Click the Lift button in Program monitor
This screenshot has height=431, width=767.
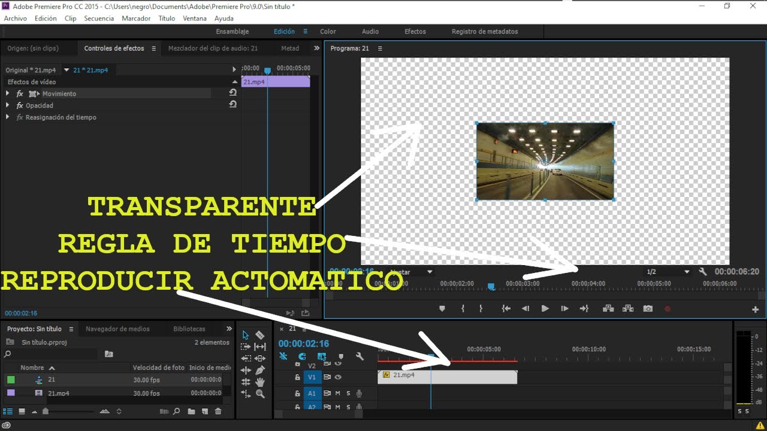point(608,309)
